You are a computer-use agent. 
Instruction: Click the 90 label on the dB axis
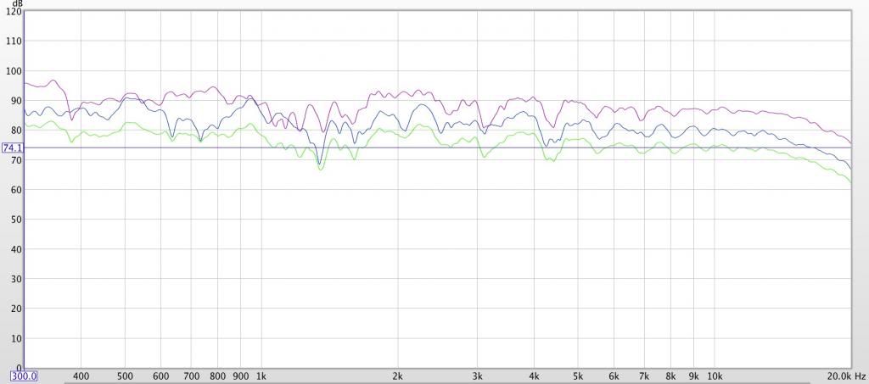(17, 101)
